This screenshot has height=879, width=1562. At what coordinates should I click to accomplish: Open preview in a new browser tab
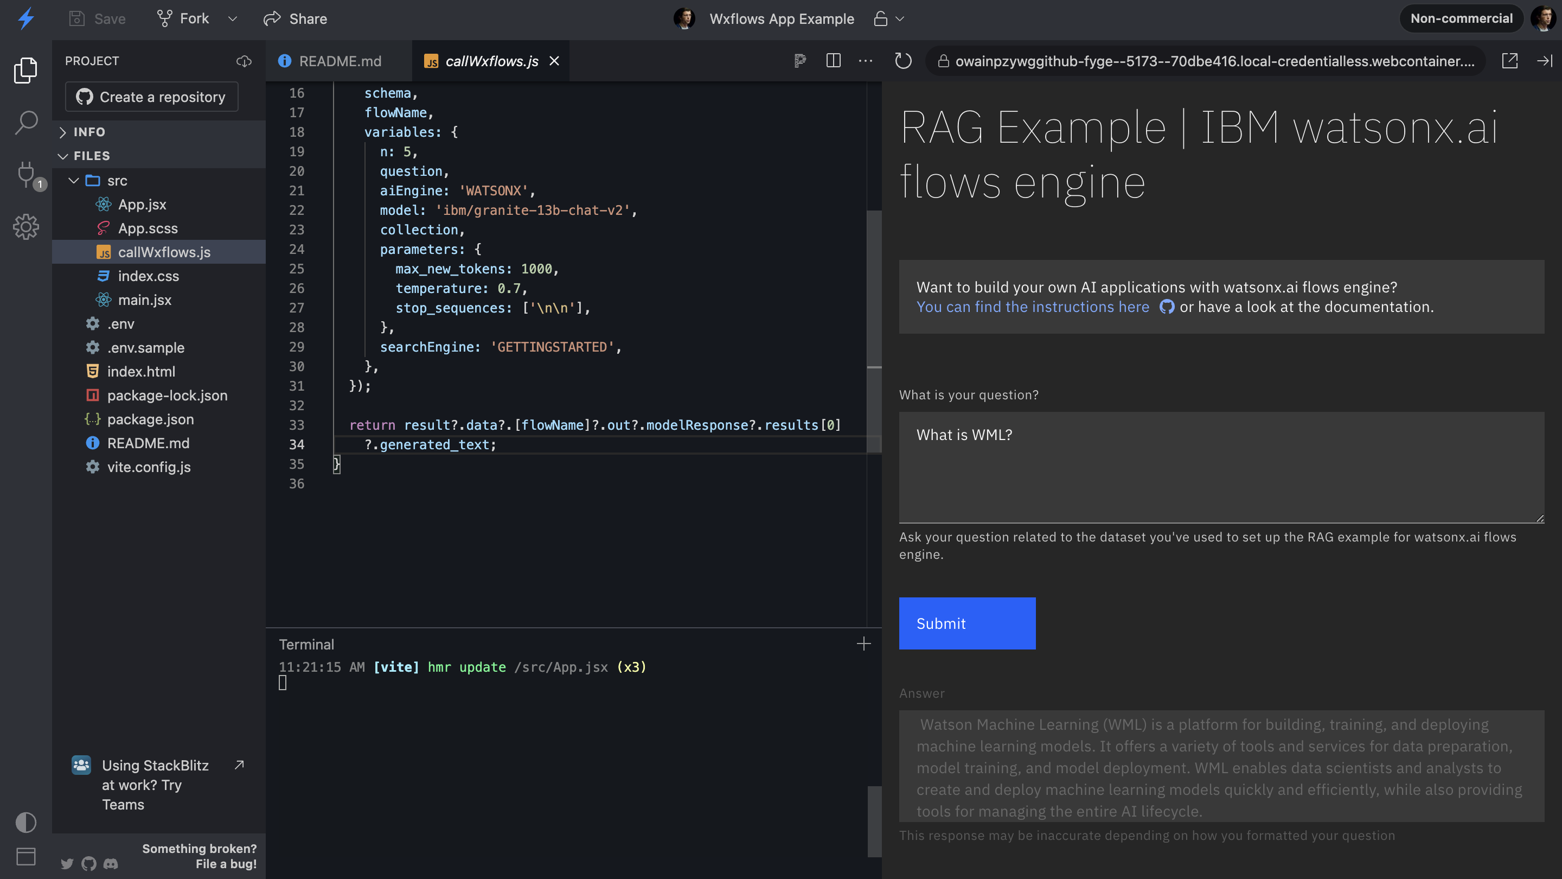tap(1510, 61)
